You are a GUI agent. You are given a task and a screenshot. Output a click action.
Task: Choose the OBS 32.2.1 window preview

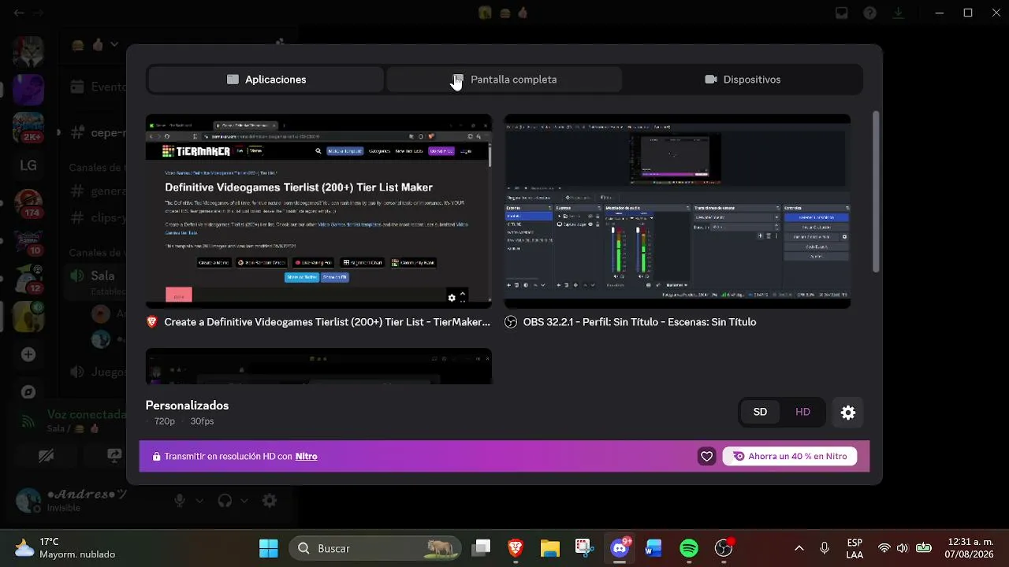(677, 211)
